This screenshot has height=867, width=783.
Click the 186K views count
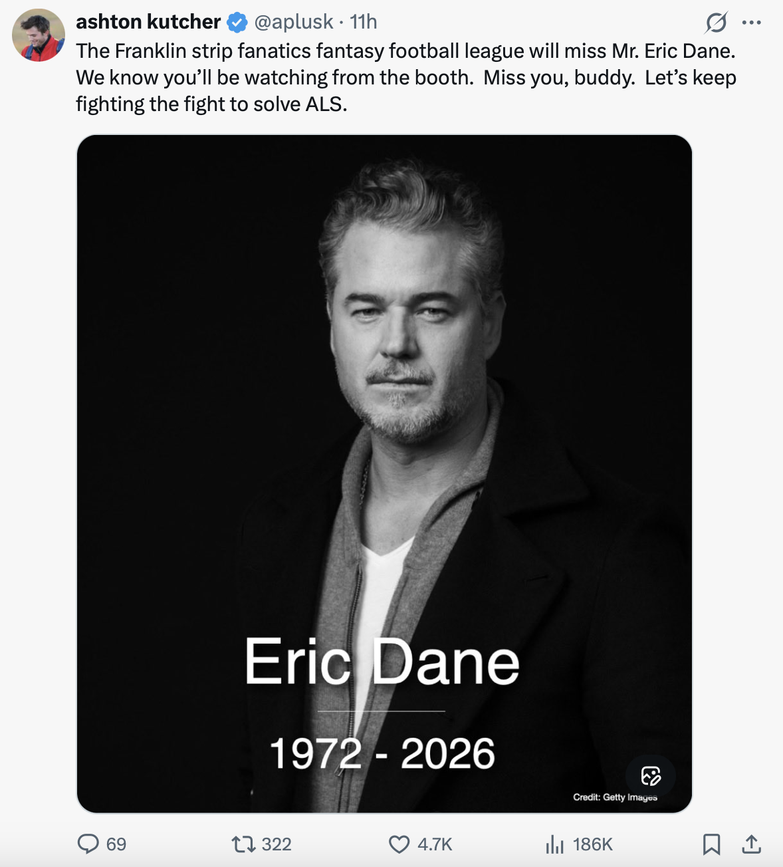pos(593,844)
